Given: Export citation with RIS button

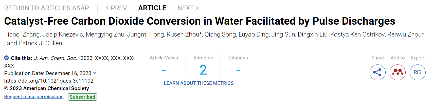Looking at the screenshot, I should point(418,72).
